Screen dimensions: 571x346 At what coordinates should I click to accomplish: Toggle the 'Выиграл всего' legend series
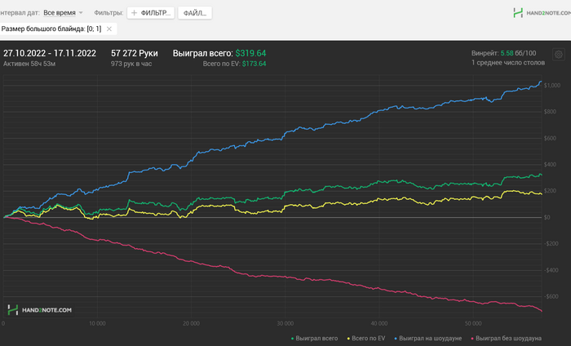point(314,339)
